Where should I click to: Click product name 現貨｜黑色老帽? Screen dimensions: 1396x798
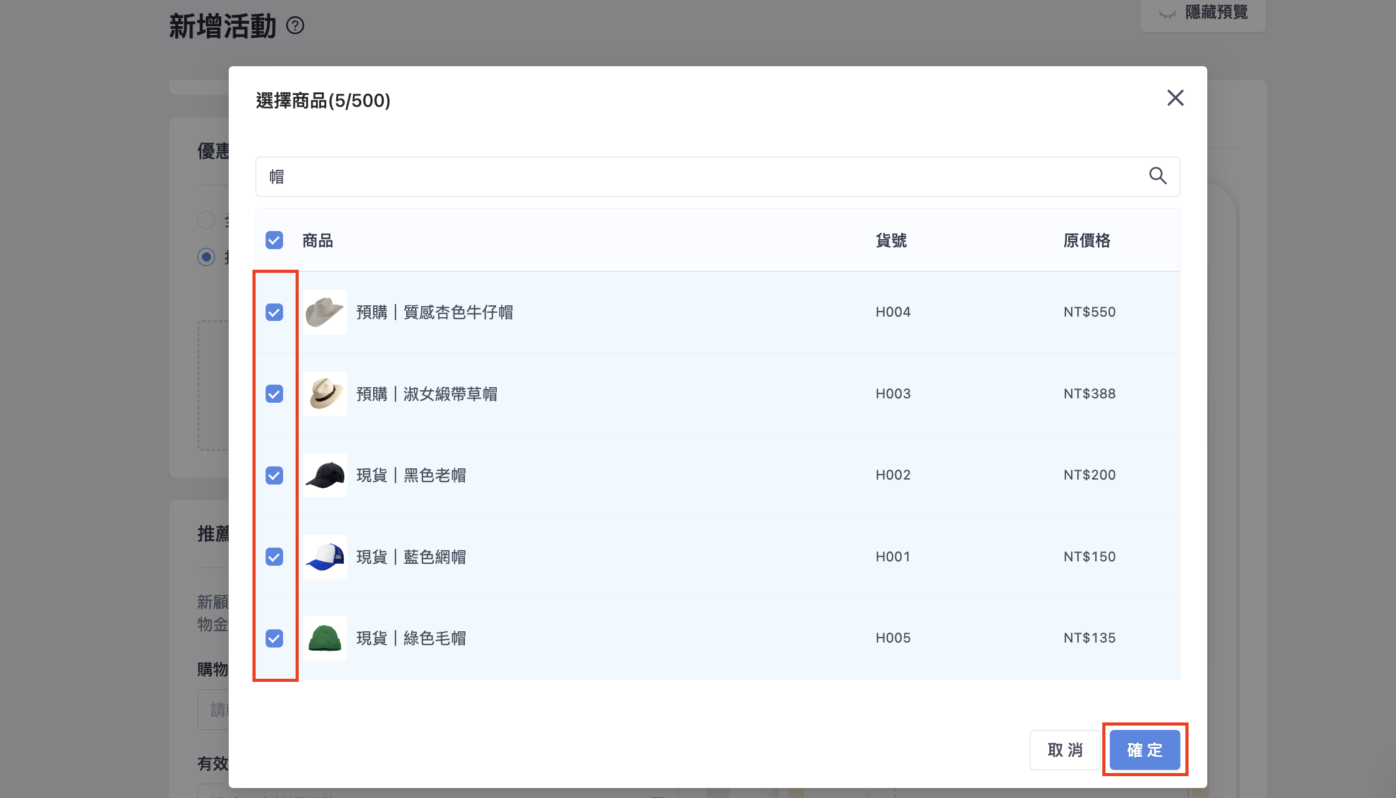click(x=411, y=475)
